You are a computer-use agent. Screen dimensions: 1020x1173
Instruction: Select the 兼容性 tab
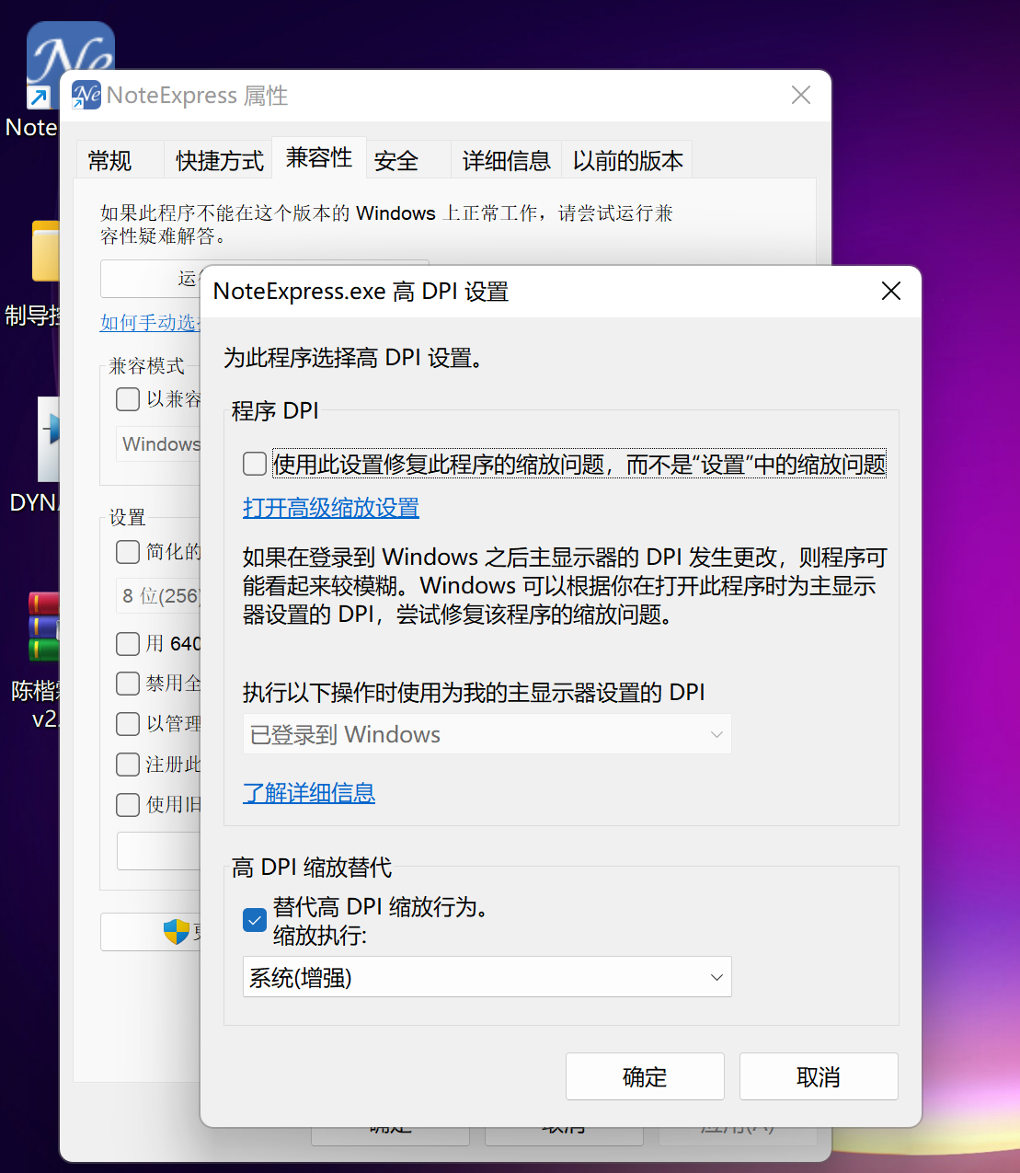point(319,158)
